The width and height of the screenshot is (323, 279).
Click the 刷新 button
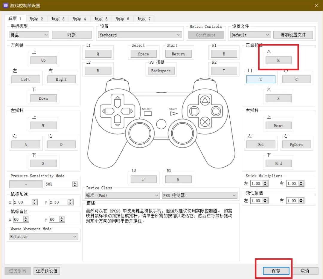(72, 35)
